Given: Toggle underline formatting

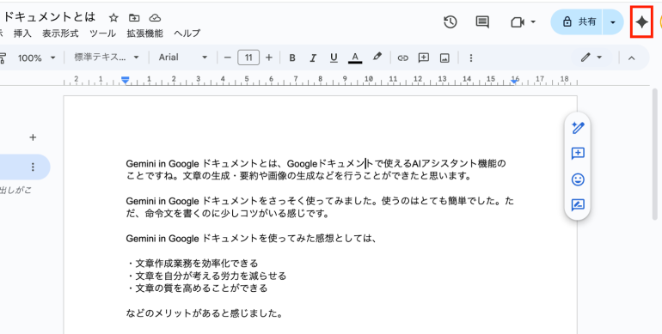Looking at the screenshot, I should pos(334,58).
